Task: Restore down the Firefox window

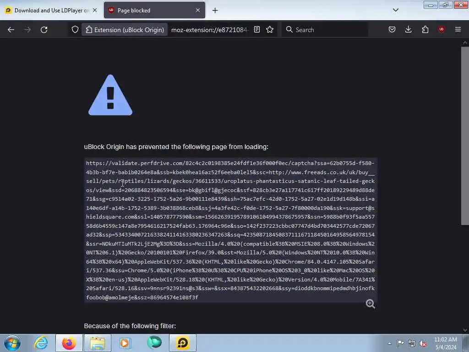Action: coord(445,5)
